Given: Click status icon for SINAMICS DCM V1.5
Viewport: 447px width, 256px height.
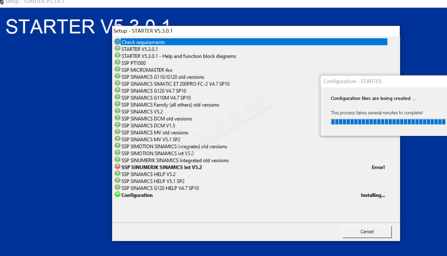Looking at the screenshot, I should [118, 125].
